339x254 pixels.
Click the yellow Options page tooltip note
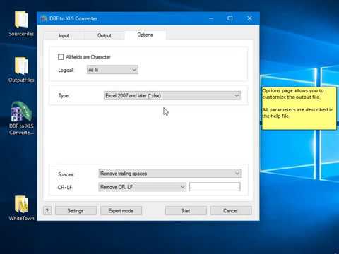[299, 109]
